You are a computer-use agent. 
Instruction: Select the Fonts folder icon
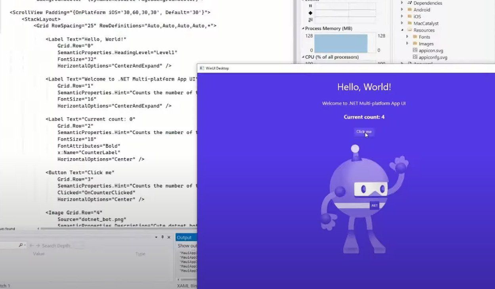click(x=415, y=37)
